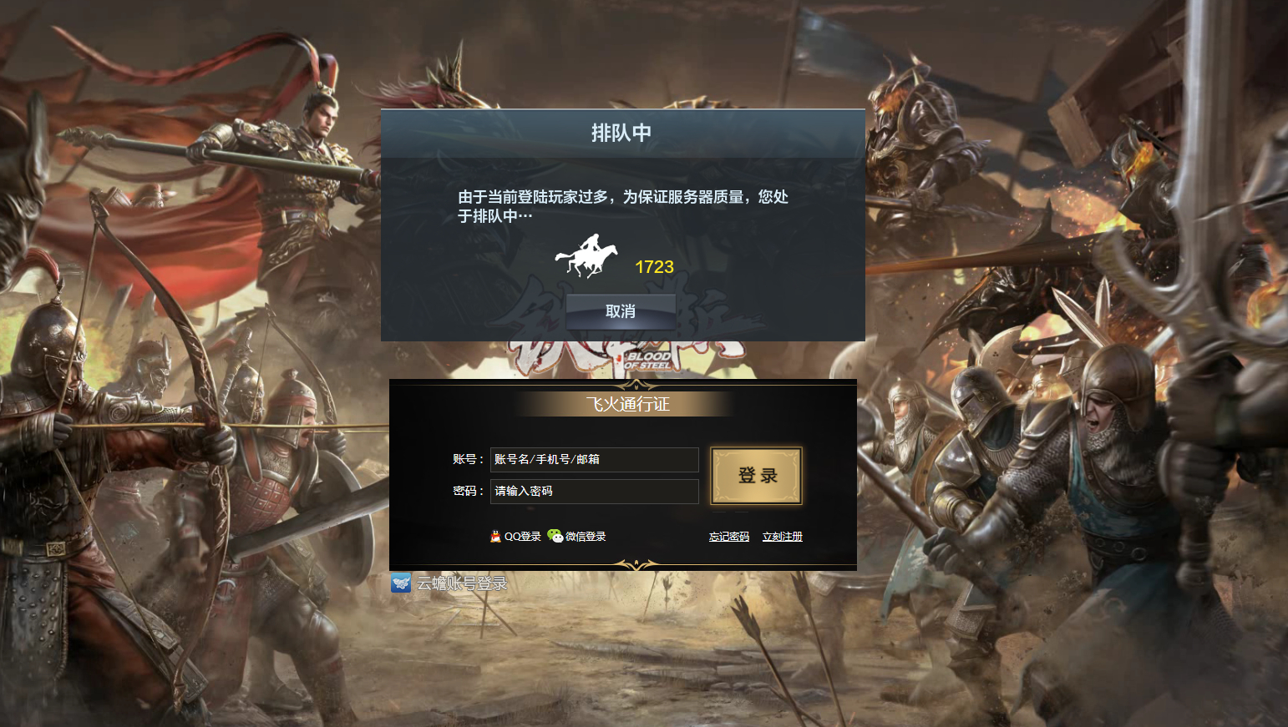Focus the 请输入密码 password field
Image resolution: width=1288 pixels, height=727 pixels.
(594, 491)
